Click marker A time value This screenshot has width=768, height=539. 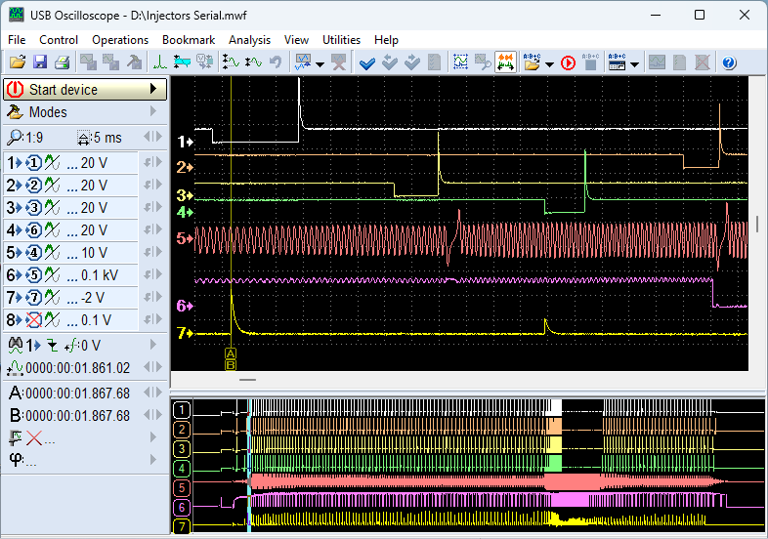77,394
